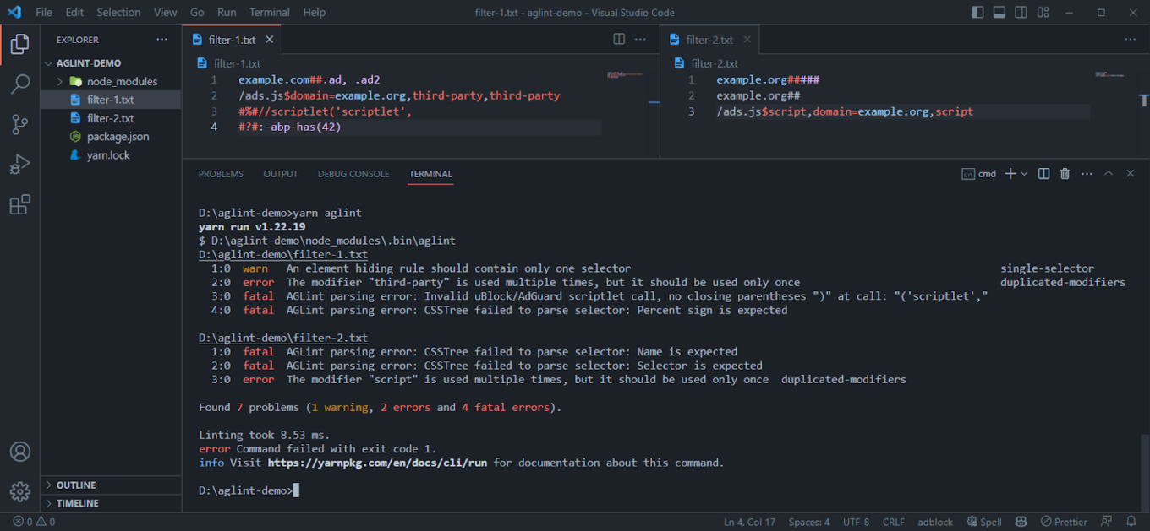Open the Terminal menu
The height and width of the screenshot is (531, 1150).
click(x=269, y=13)
